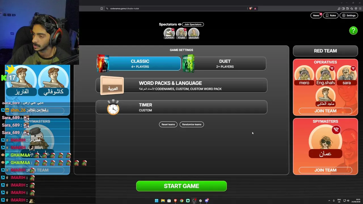Screen dimensions: 363x204
Task: Join red team spymasters
Action: coord(325,170)
